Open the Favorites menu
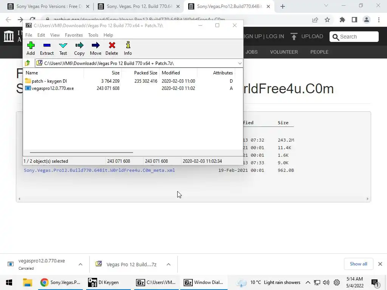 pos(74,35)
